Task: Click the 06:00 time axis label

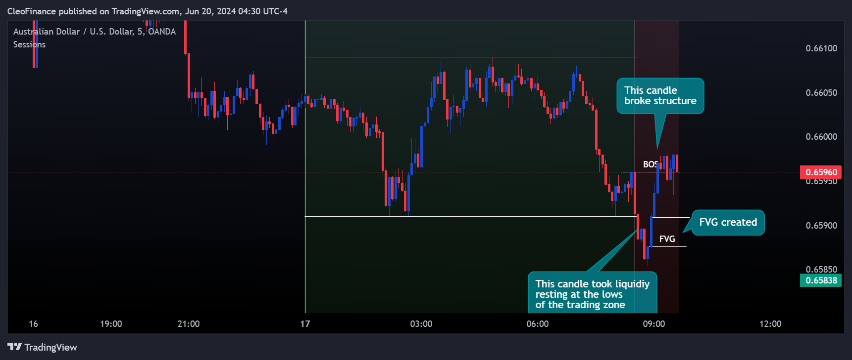Action: [538, 324]
